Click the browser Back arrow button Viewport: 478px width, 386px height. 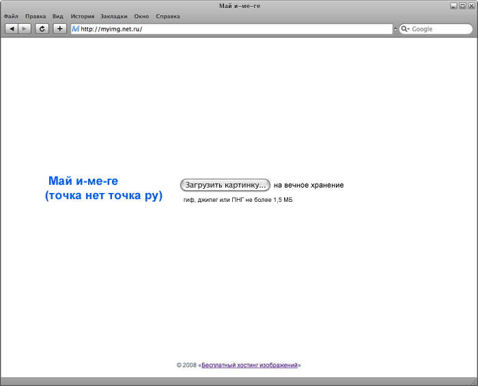(12, 29)
